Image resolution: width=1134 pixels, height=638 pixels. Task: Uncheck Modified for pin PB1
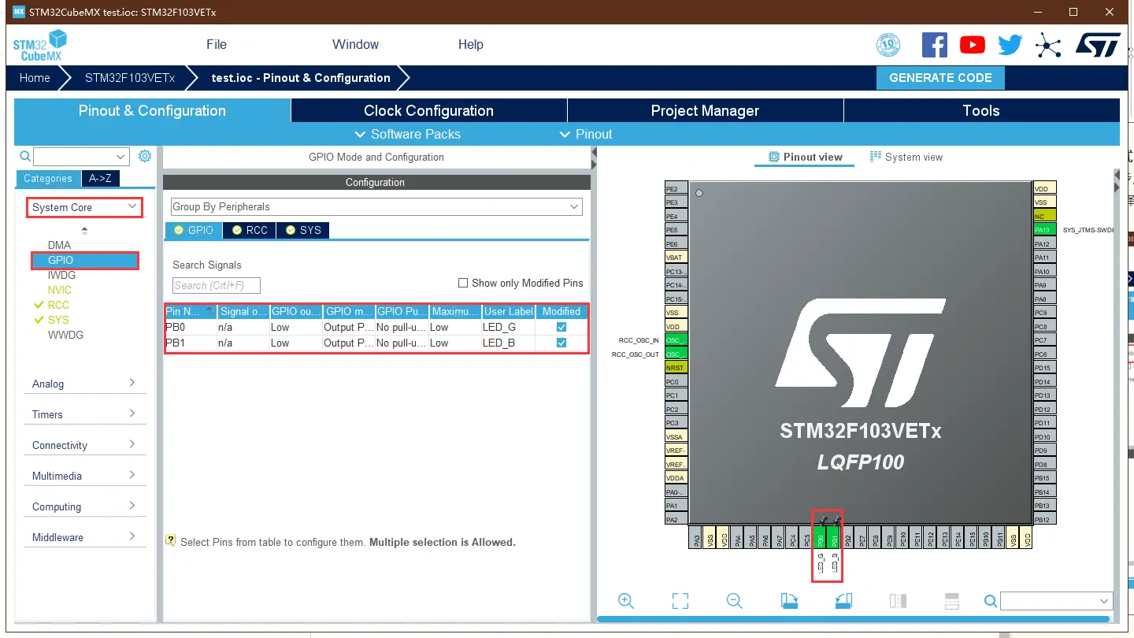(561, 342)
